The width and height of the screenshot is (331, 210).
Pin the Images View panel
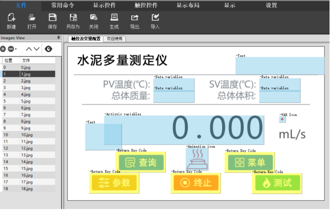(58, 38)
